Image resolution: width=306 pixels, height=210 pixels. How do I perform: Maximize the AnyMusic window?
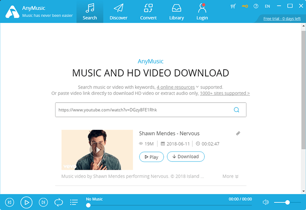point(290,6)
